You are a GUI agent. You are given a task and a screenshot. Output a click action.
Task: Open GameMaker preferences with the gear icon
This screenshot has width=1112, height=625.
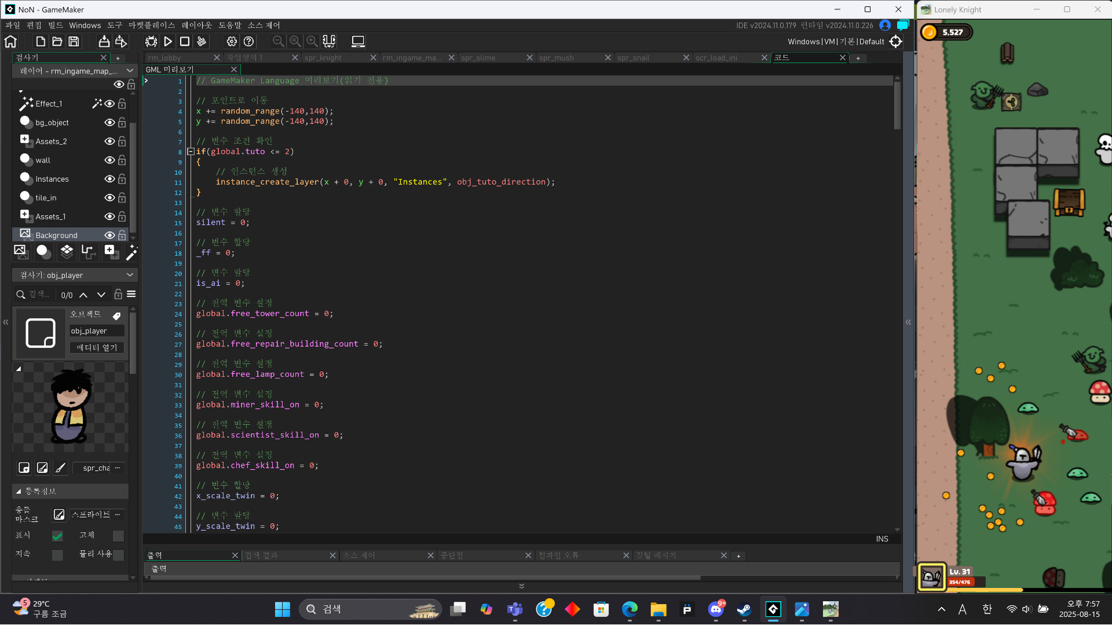point(232,41)
